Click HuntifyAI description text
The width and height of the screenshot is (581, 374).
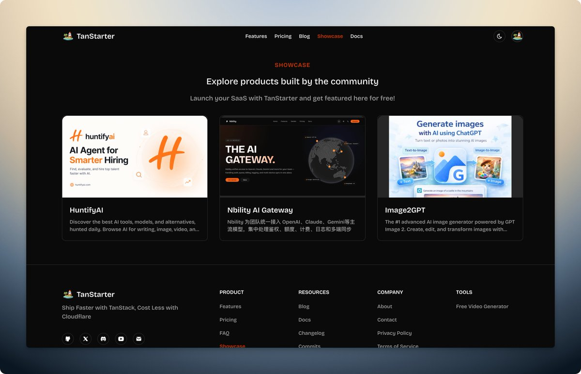134,226
